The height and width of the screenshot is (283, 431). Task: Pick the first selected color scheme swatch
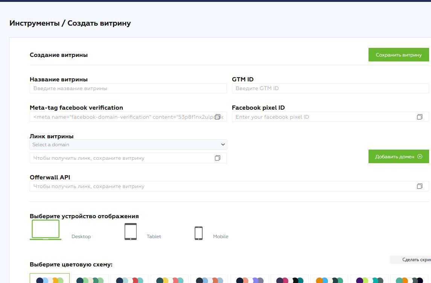(50, 279)
